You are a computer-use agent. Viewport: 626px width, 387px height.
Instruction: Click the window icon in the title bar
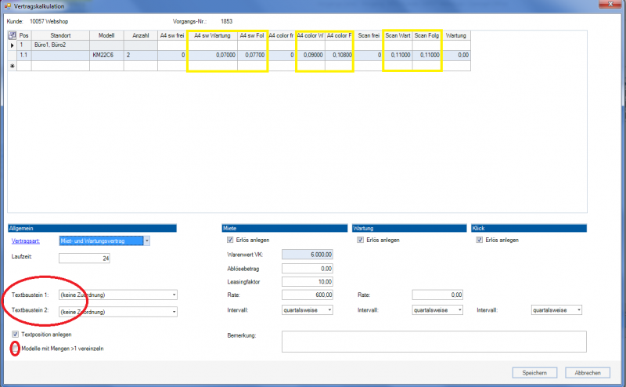click(x=8, y=5)
